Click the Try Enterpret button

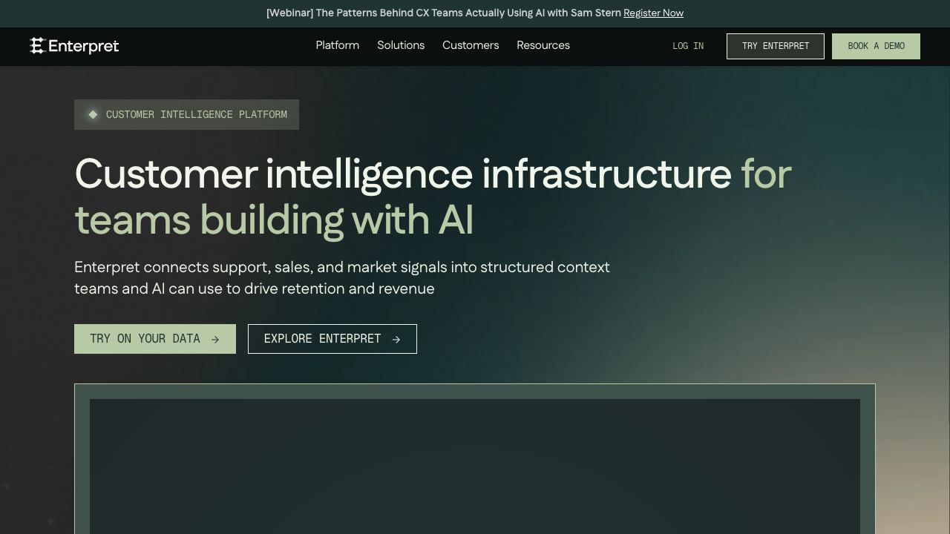(776, 46)
